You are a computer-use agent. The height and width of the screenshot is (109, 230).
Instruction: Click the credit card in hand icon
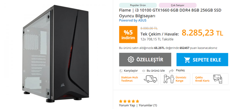[x=217, y=79]
